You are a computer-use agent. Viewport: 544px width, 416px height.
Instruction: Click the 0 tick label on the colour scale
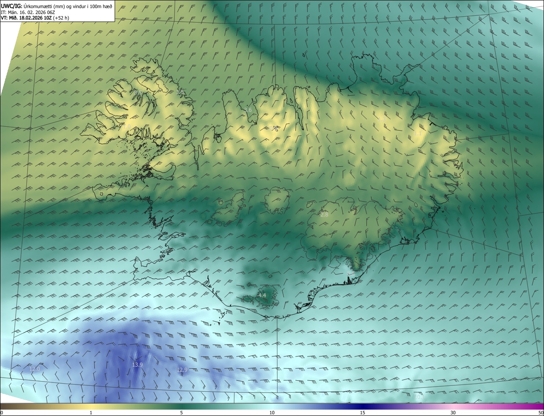[x=2, y=413]
